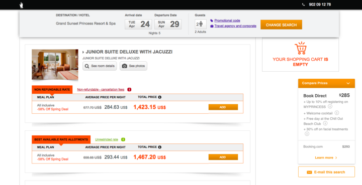Click the Grand Sunset Princess Resort & Spa text
This screenshot has height=185, width=362.
tap(85, 24)
